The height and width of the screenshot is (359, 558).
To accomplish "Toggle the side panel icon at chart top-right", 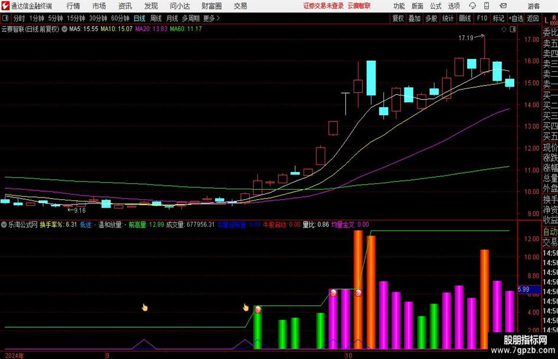I will click(x=513, y=29).
